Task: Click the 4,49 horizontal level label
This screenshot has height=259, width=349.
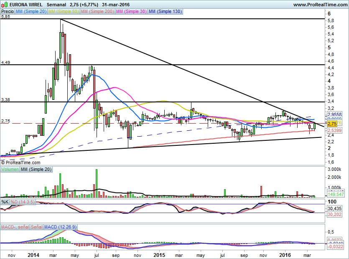Action: (x=5, y=63)
